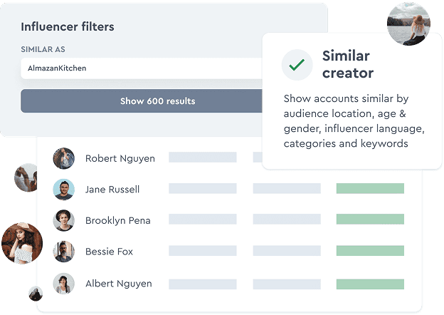Open the woman in hat photo
This screenshot has height=315, width=444.
(x=21, y=243)
